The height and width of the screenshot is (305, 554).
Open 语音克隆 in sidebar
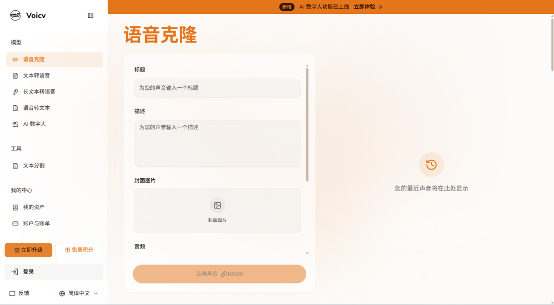54,60
